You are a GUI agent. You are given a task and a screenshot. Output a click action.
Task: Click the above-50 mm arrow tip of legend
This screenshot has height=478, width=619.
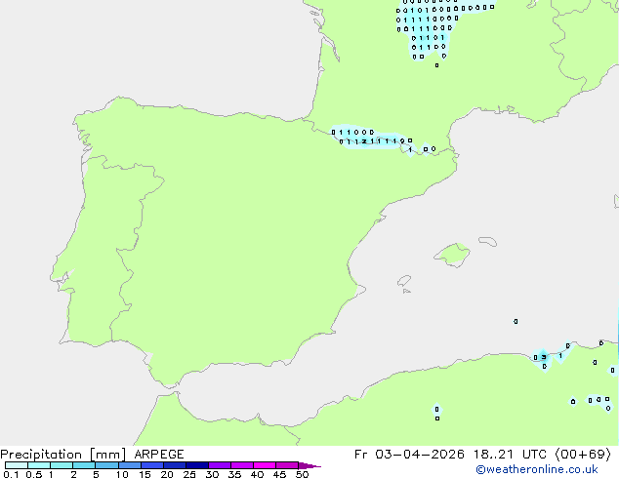(309, 465)
